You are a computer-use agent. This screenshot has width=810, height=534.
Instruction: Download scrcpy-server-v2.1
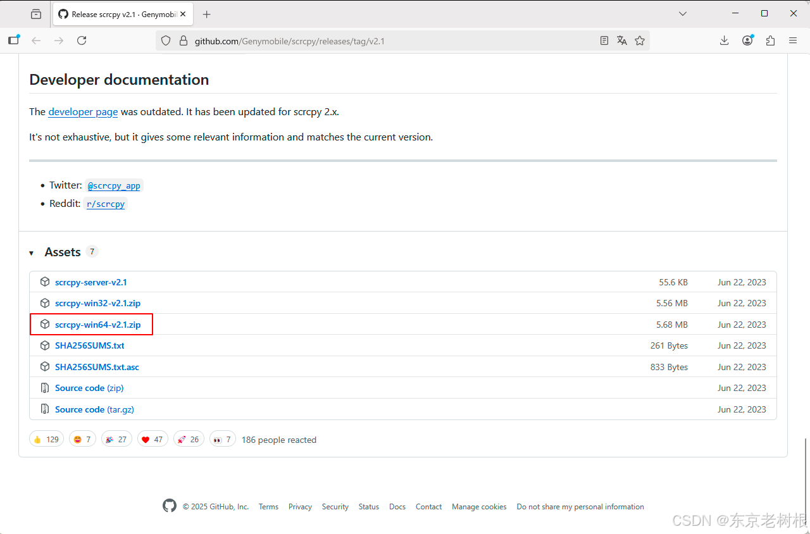point(90,282)
